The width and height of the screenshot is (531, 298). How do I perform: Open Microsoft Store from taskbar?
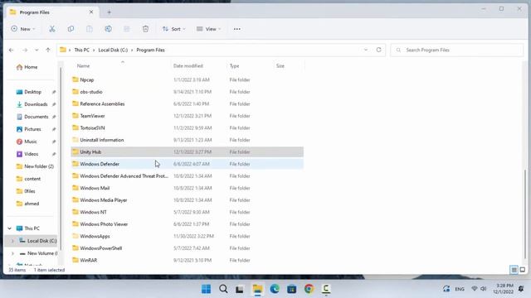(291, 289)
